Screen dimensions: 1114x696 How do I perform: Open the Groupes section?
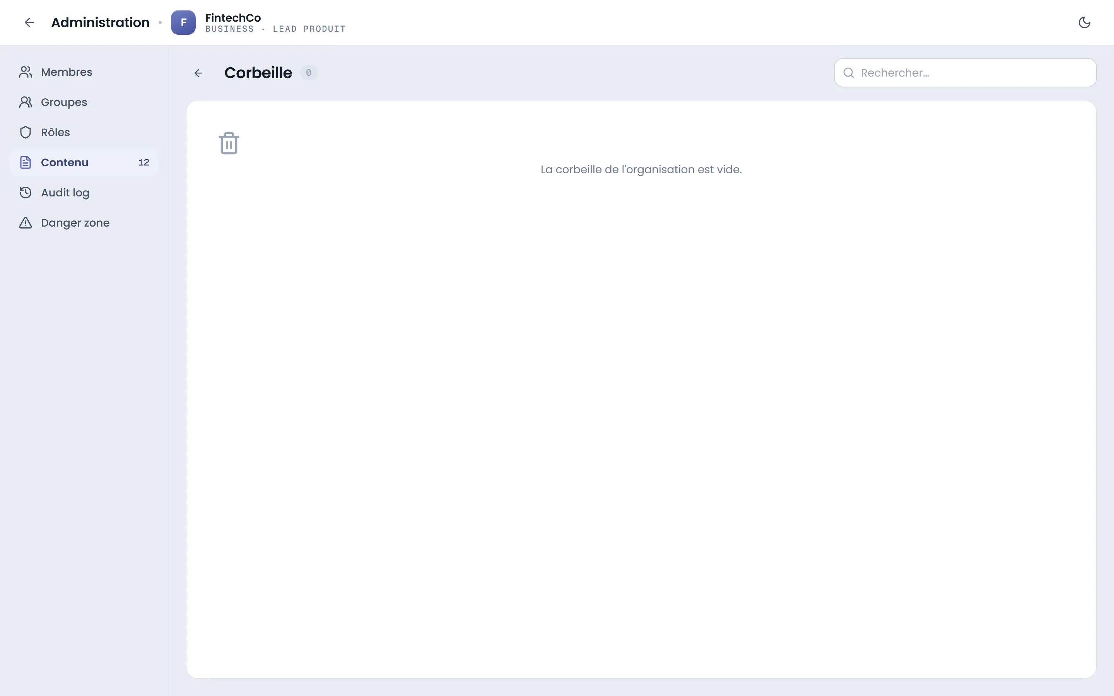coord(84,102)
